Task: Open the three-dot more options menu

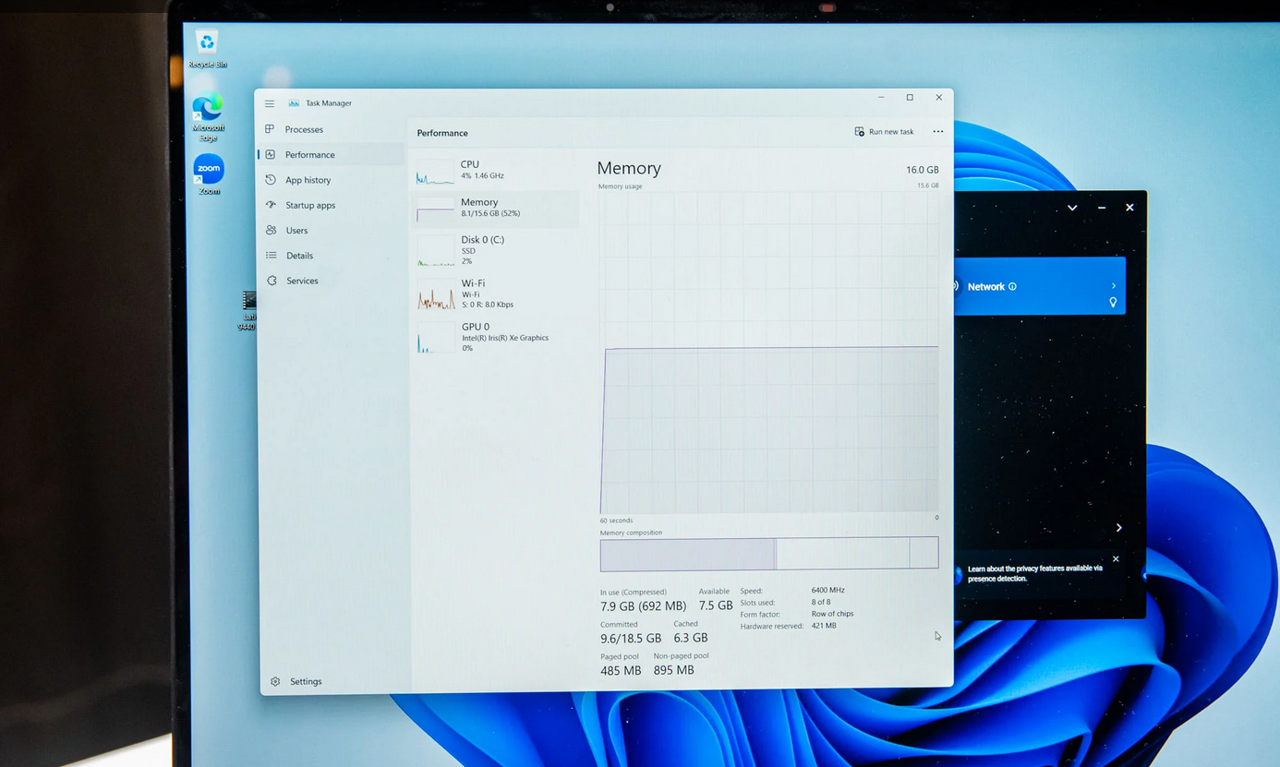Action: coord(937,132)
